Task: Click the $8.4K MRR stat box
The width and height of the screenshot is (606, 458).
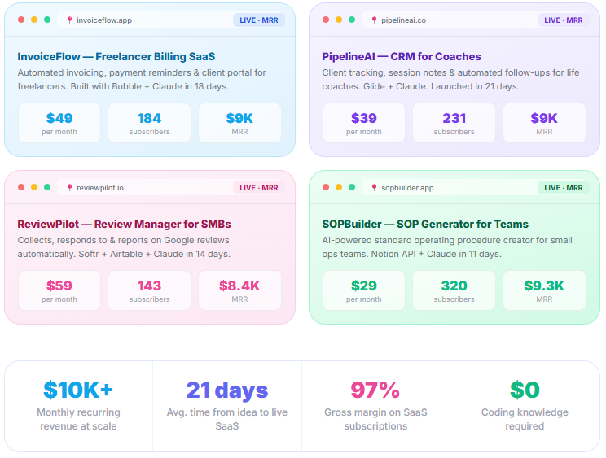Action: tap(239, 290)
